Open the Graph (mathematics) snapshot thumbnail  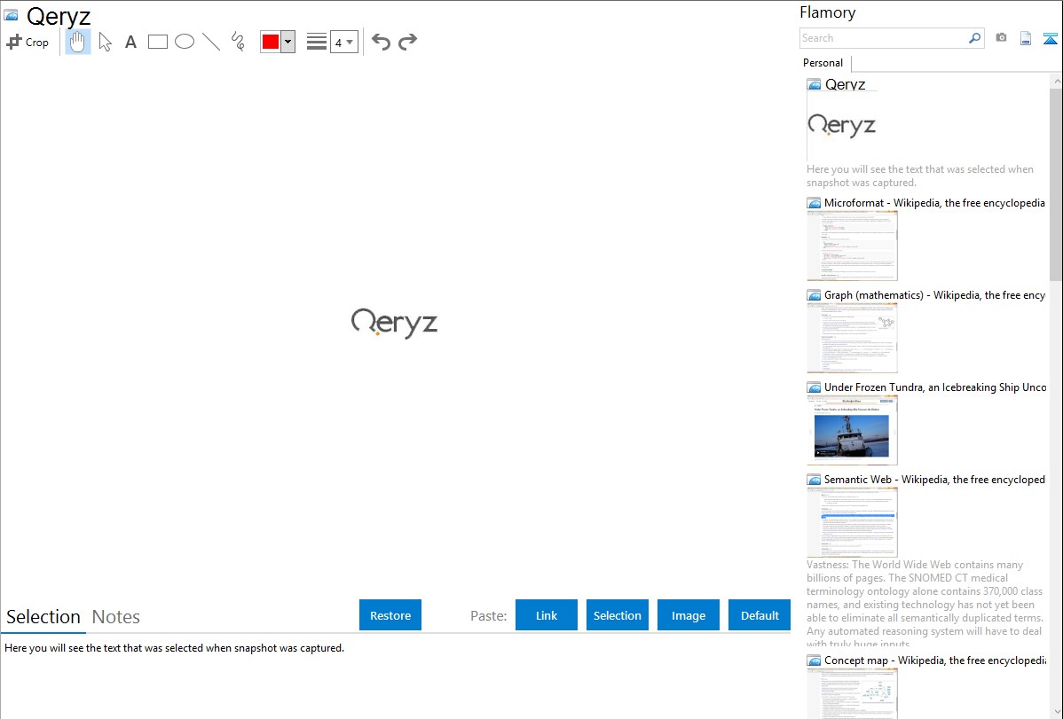[852, 338]
